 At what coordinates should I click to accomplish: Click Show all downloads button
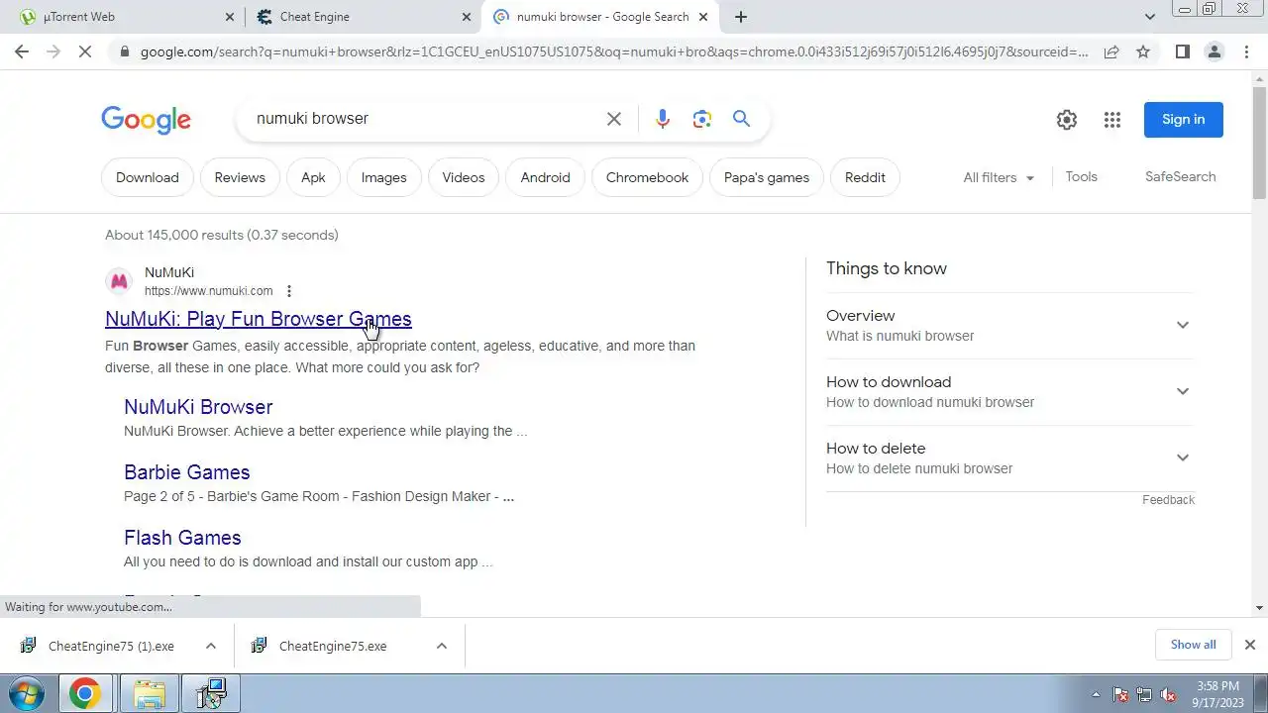point(1193,645)
